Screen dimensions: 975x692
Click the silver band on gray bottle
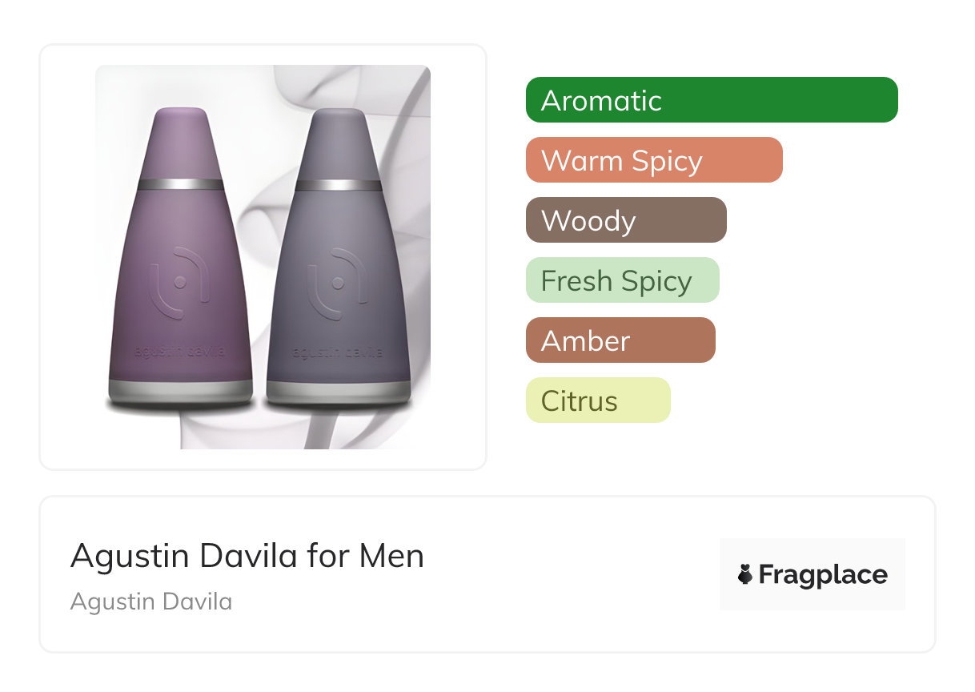pyautogui.click(x=338, y=185)
